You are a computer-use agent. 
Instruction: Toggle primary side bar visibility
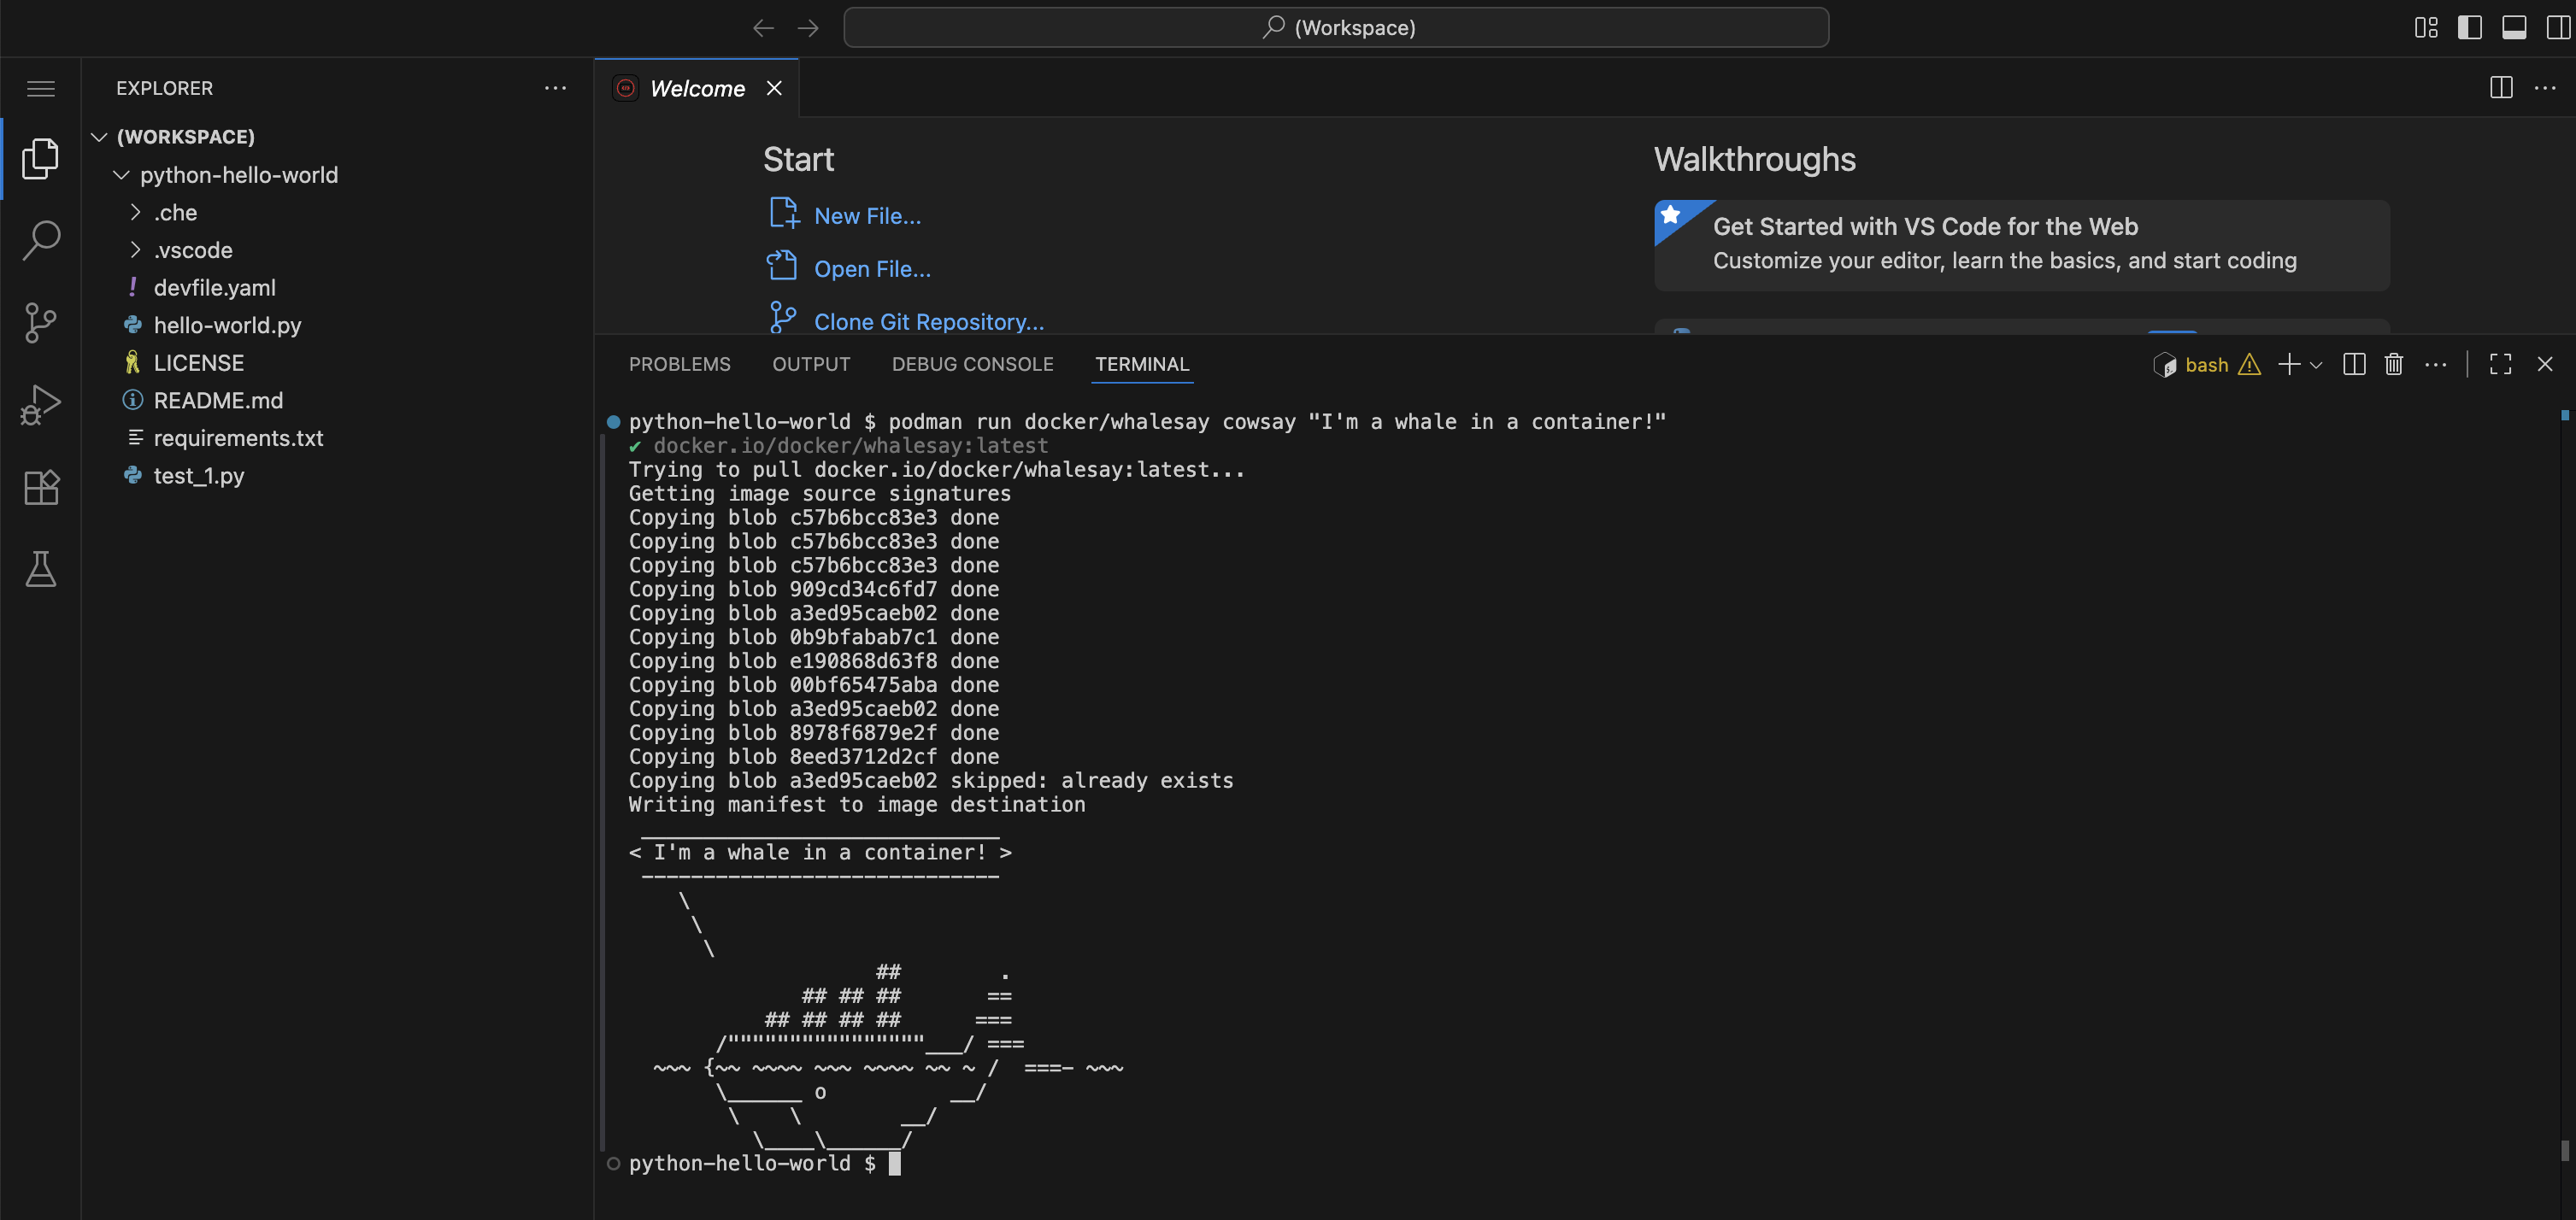pos(2469,27)
